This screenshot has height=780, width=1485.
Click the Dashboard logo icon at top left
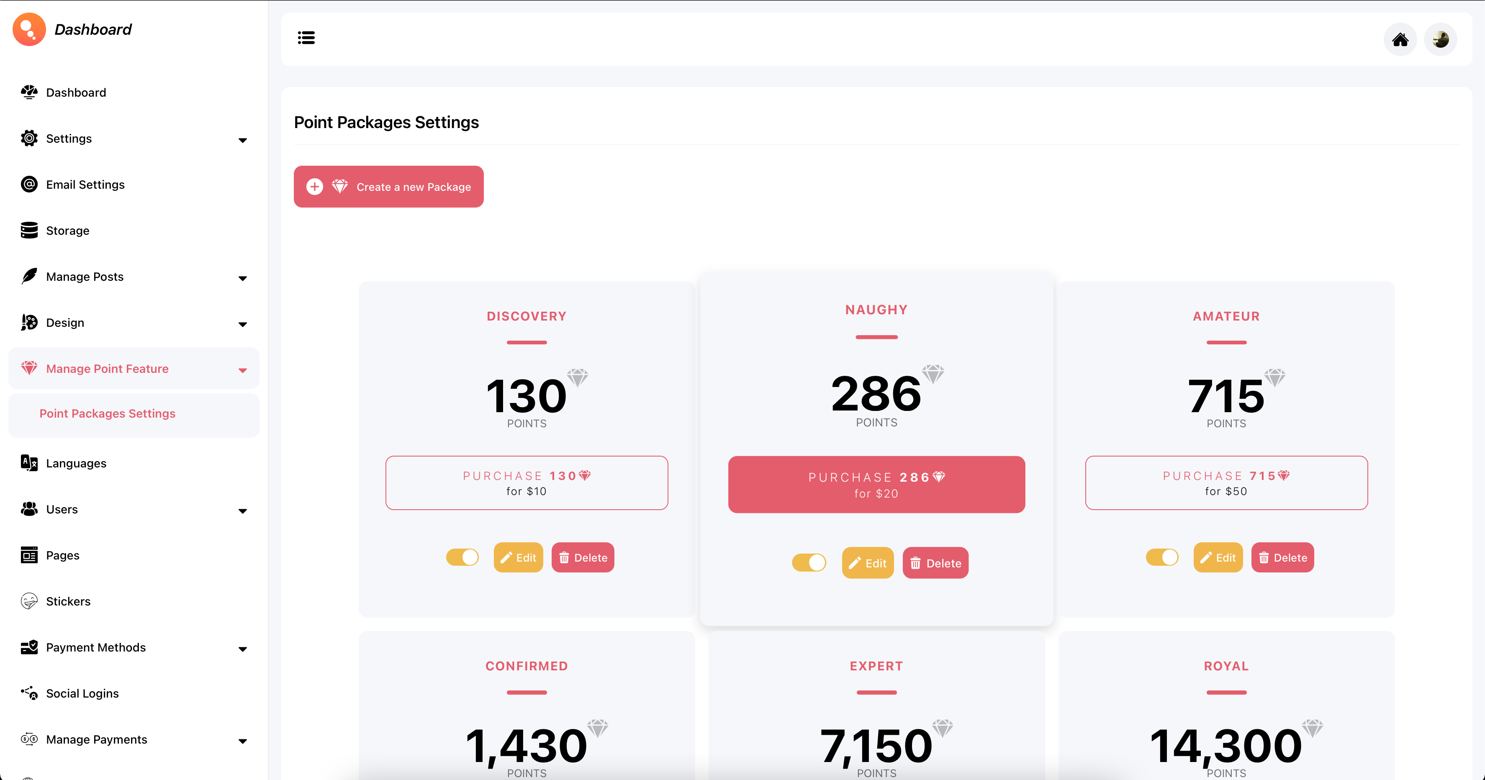[x=29, y=29]
